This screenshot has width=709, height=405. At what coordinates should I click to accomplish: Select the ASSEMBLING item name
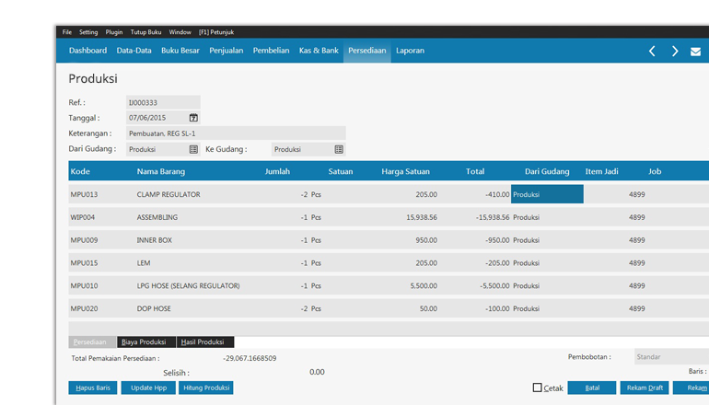tap(157, 217)
